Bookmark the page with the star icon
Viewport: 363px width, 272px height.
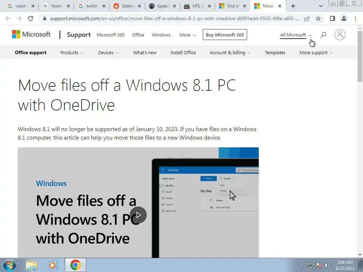point(318,18)
